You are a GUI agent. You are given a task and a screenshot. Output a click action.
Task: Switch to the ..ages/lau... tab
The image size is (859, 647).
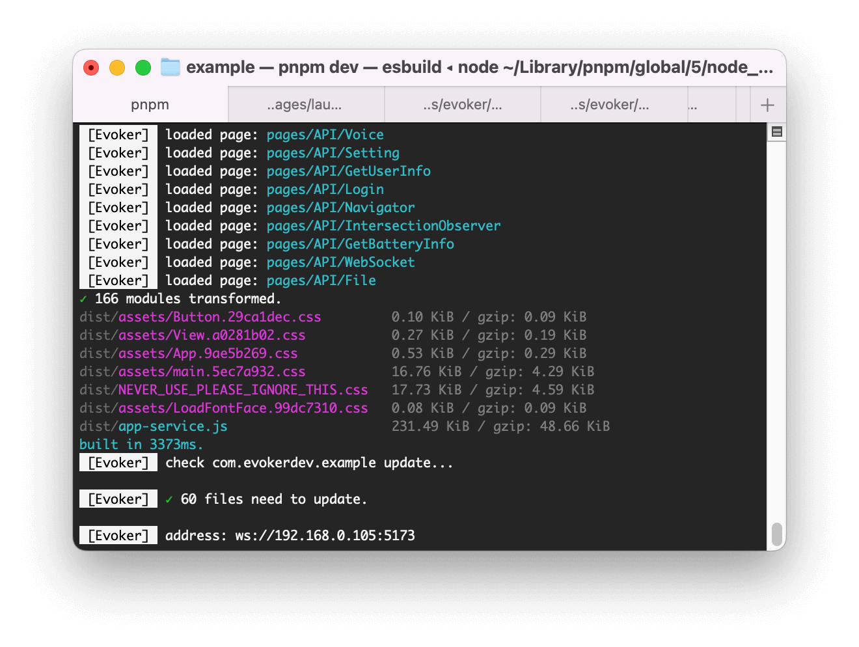[x=306, y=105]
